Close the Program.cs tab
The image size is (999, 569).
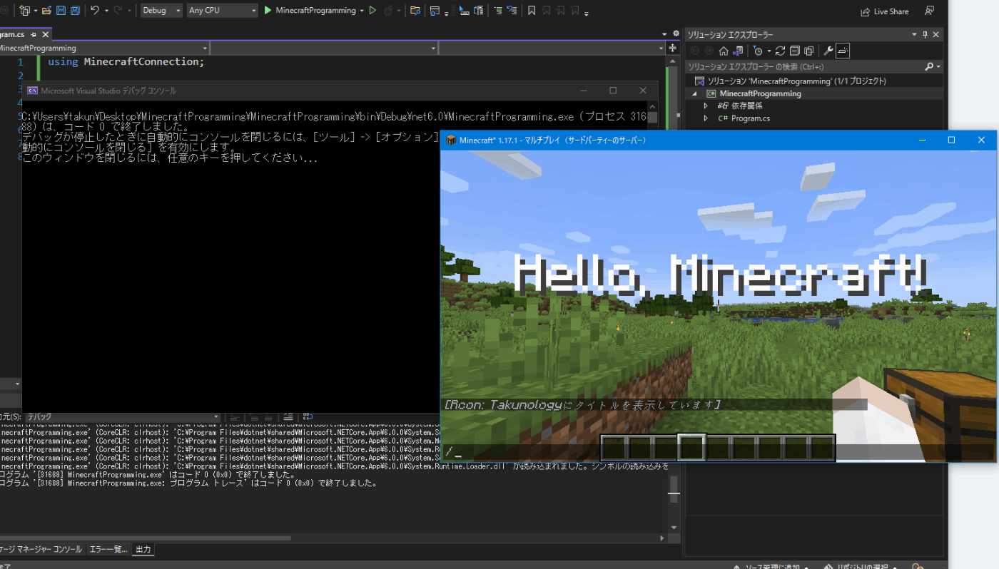coord(46,34)
